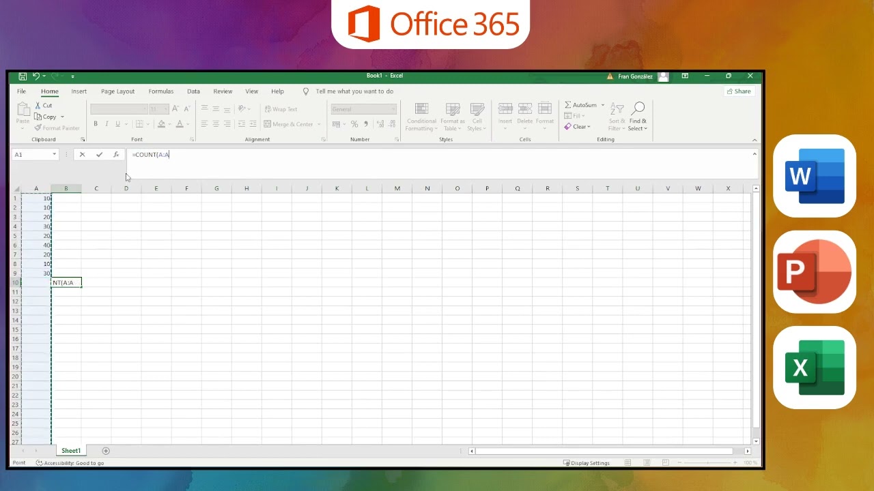Click the AutoSum sigma button
874x491 pixels.
580,105
